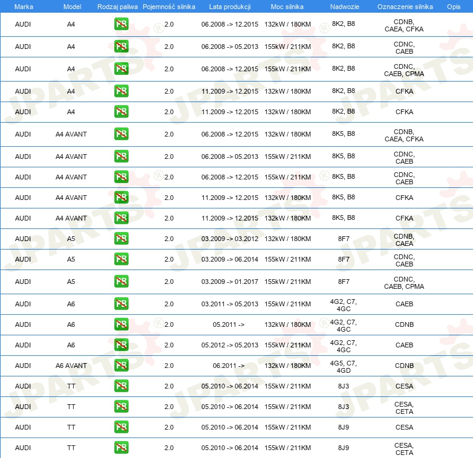Click fuel icon for A6 05.2011 row
Image resolution: width=473 pixels, height=458 pixels.
[x=121, y=324]
